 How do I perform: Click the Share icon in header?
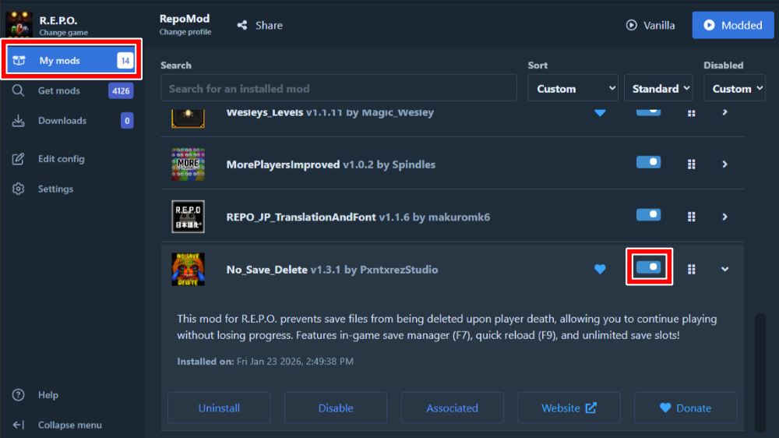coord(243,26)
